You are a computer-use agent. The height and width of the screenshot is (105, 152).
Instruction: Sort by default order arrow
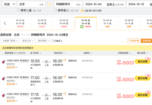147,53
